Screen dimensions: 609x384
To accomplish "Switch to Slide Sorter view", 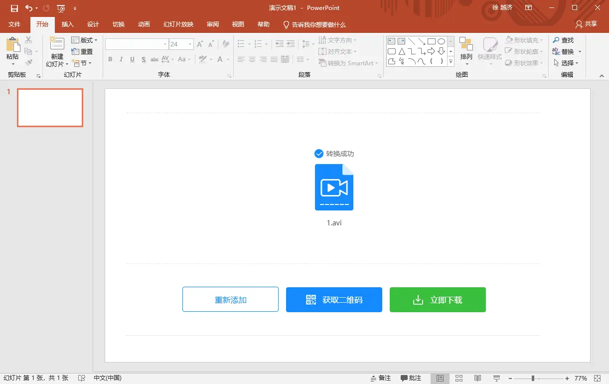I will [459, 378].
